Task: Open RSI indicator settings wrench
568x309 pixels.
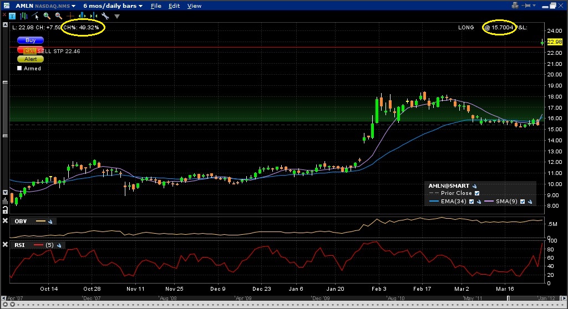Action: 58,244
